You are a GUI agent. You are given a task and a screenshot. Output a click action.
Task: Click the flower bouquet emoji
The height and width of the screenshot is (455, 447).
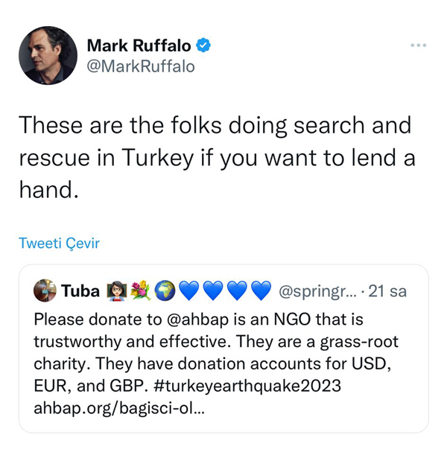click(x=141, y=290)
